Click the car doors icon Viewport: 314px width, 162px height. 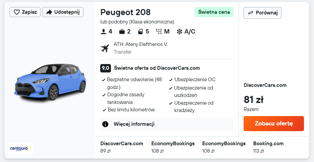pyautogui.click(x=140, y=32)
